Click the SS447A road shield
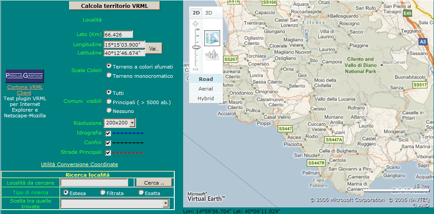Image resolution: width=434 pixels, height=214 pixels. (x=334, y=140)
